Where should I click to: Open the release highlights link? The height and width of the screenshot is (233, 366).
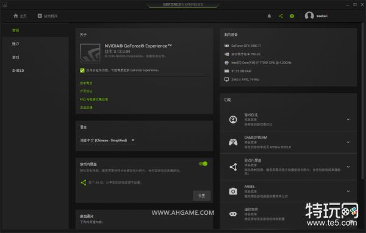86,83
